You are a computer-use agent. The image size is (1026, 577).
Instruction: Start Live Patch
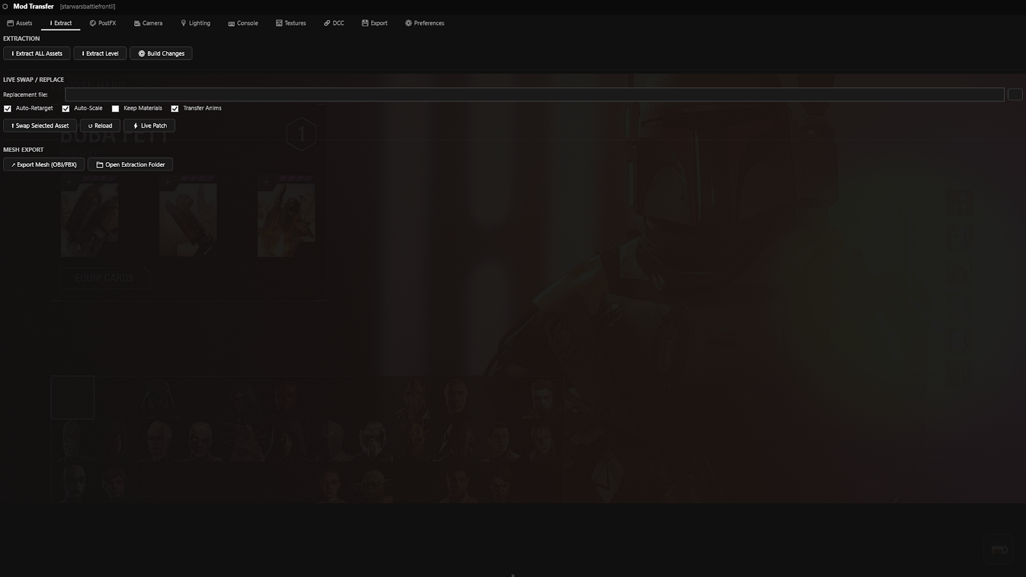point(149,126)
